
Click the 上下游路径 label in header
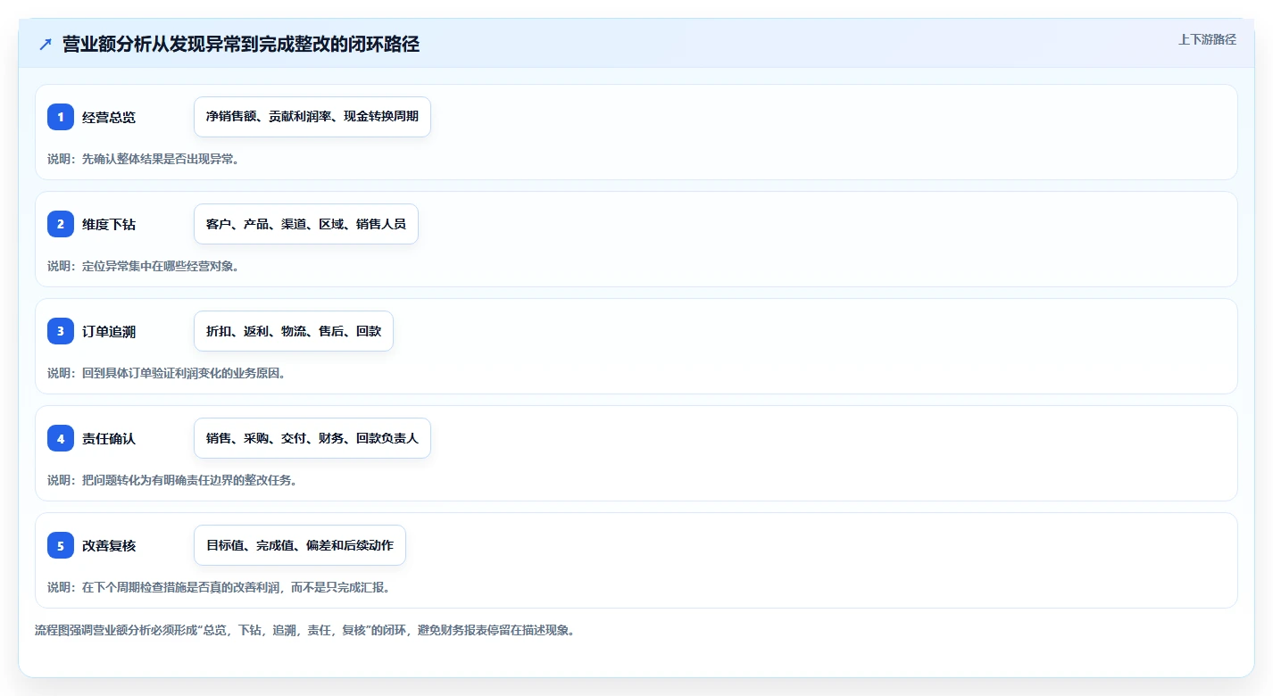pyautogui.click(x=1207, y=39)
